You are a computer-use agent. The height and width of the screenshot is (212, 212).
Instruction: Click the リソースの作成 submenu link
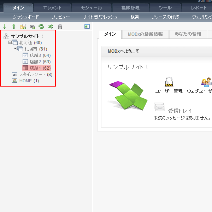tap(165, 17)
